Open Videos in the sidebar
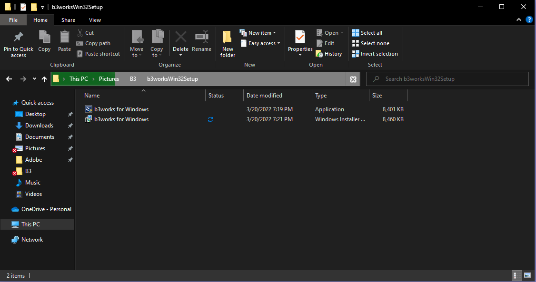 (x=33, y=194)
